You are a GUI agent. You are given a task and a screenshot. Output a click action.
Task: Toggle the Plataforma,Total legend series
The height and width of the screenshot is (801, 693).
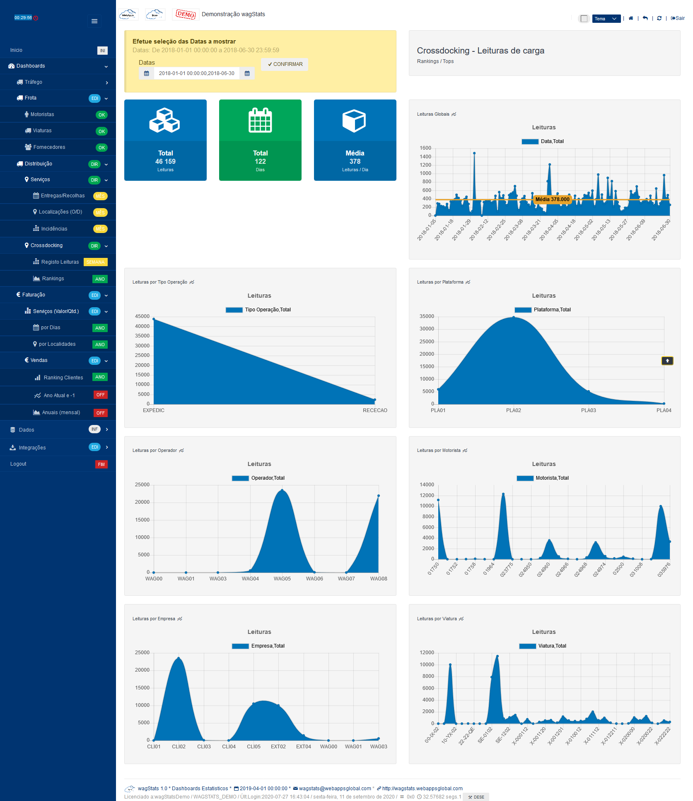[x=543, y=310]
